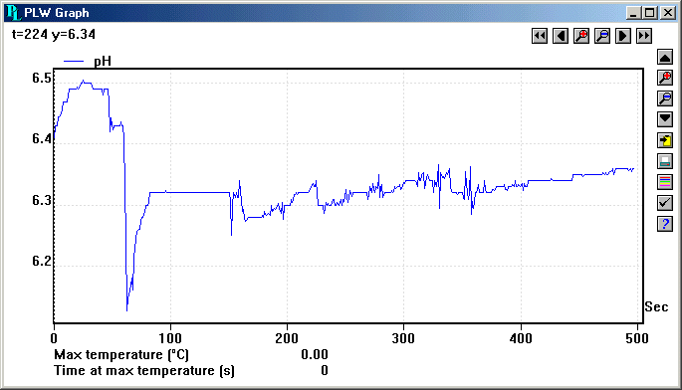Screen dimensions: 682x390
Task: Close the PLW Graph window
Action: point(668,13)
